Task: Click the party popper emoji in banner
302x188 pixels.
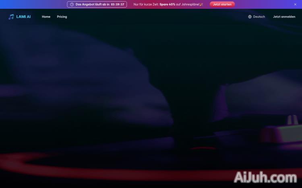Action: tap(201, 4)
